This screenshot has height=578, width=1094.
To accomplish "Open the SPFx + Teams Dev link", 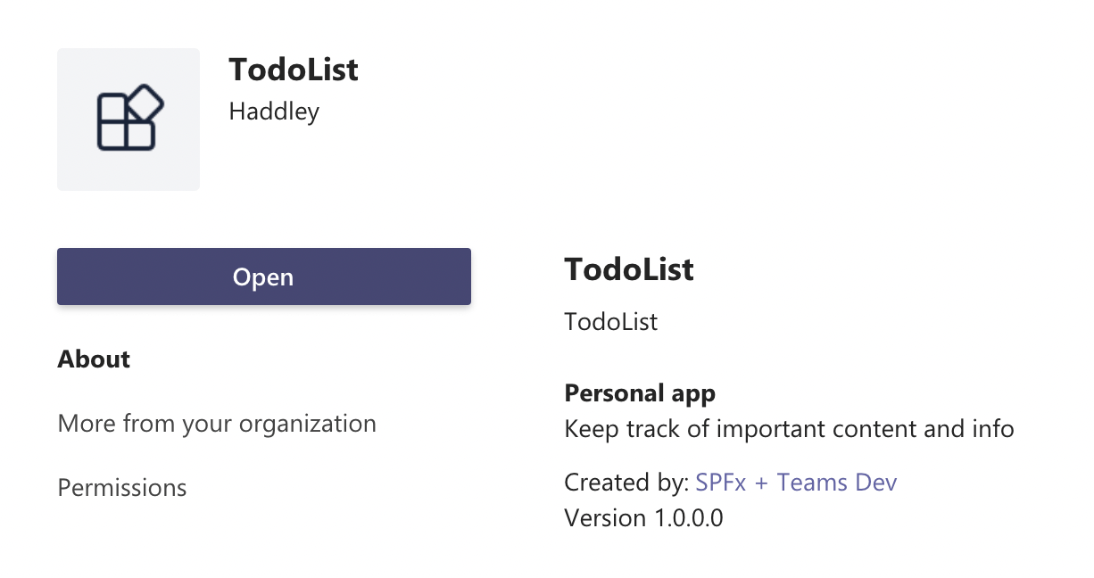I will pos(796,483).
